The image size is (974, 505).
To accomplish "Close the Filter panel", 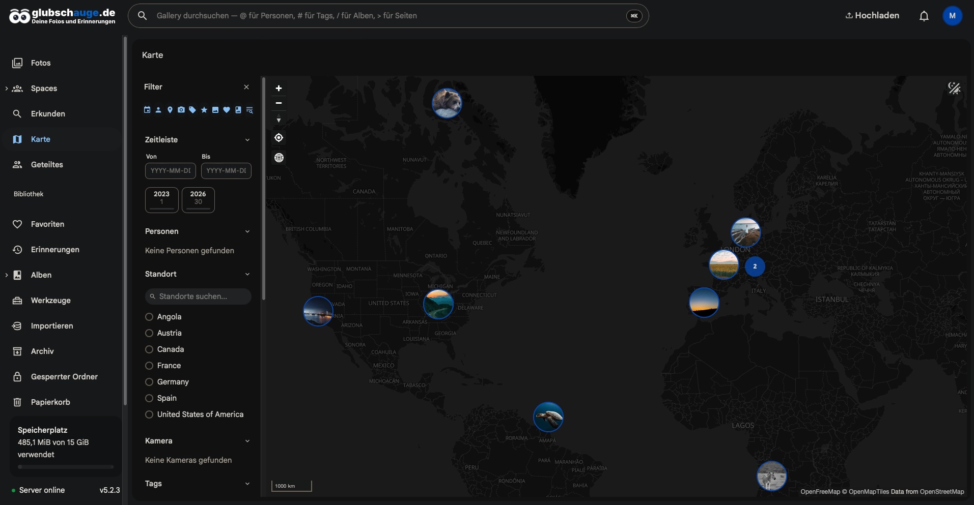I will pos(246,87).
